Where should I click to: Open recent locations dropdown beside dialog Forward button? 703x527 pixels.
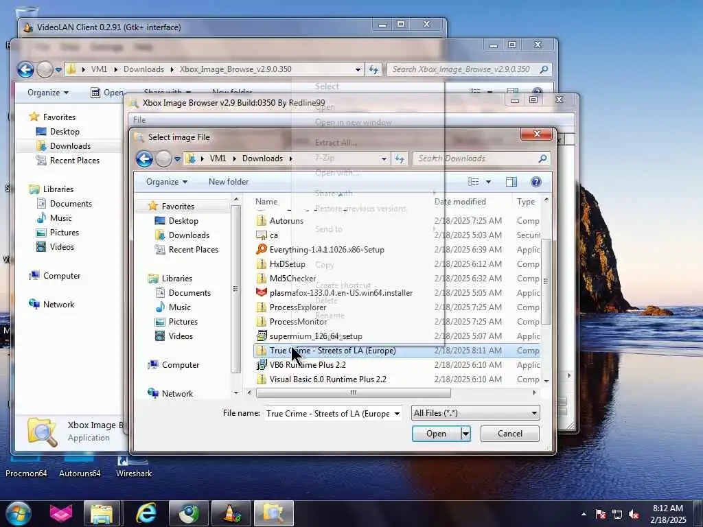tap(177, 159)
